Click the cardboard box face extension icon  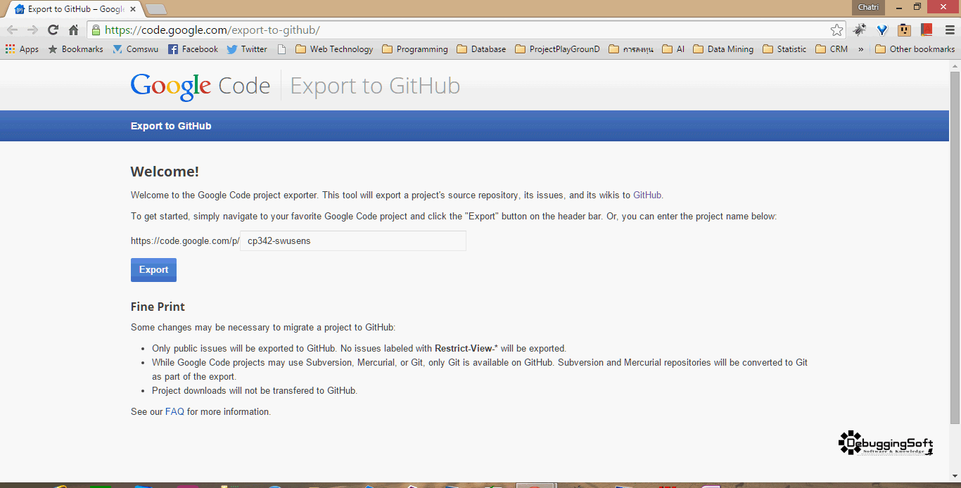pyautogui.click(x=905, y=30)
